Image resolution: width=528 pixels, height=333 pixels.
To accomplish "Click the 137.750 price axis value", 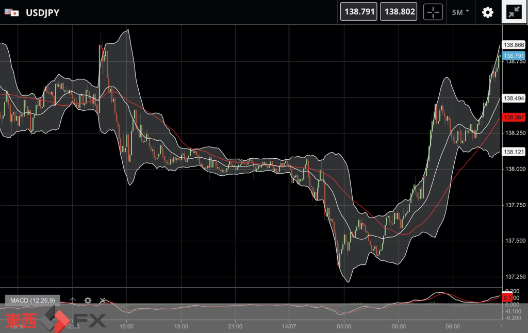I will click(515, 205).
